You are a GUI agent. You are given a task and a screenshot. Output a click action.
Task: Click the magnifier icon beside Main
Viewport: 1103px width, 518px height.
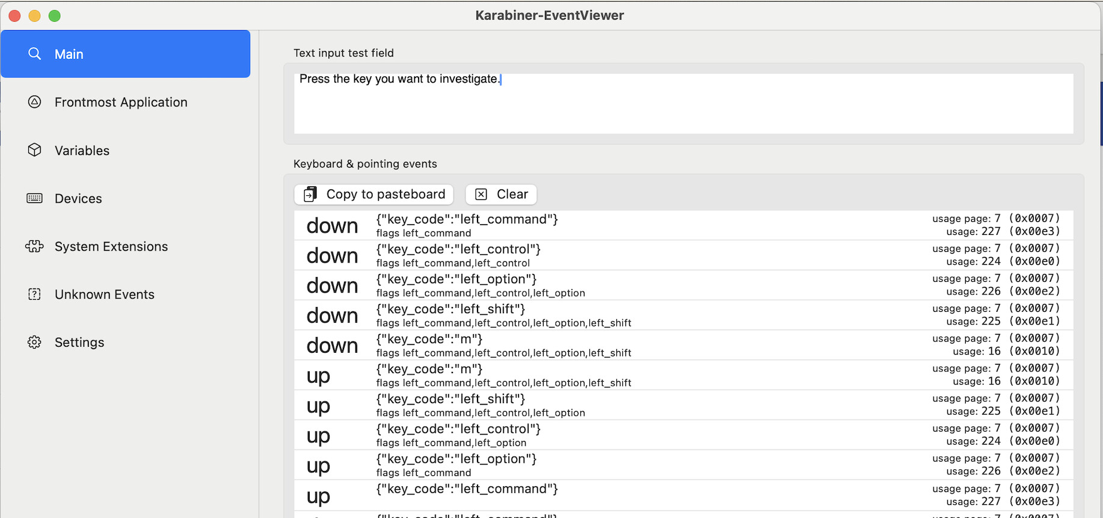pyautogui.click(x=35, y=54)
